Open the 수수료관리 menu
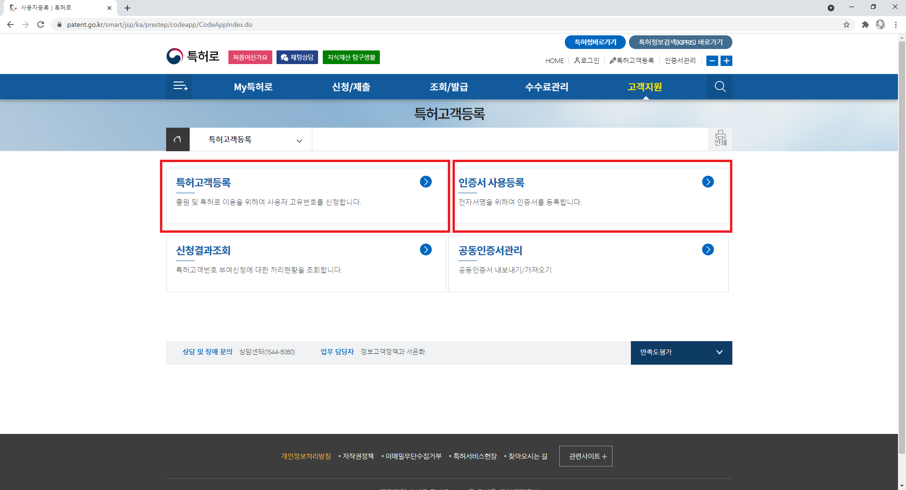Viewport: 906px width, 490px height. [546, 87]
